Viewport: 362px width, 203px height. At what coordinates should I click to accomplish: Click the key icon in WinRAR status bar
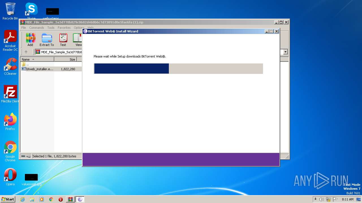click(29, 156)
